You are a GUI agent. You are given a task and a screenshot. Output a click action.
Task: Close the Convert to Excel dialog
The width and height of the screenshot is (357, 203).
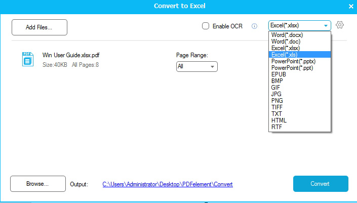tap(351, 7)
